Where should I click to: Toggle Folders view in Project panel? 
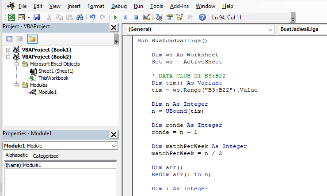coord(32,39)
